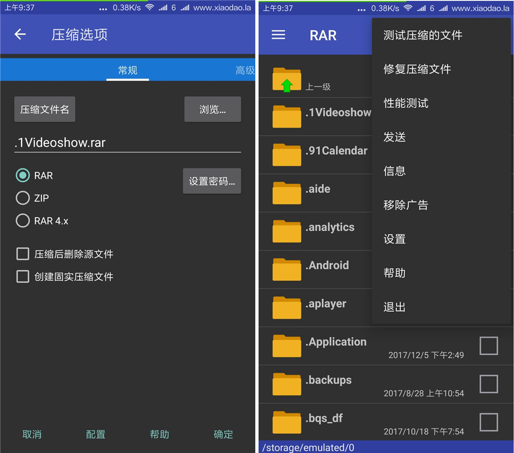Tap the back arrow in 压缩选项 header
This screenshot has height=453, width=514.
point(21,34)
